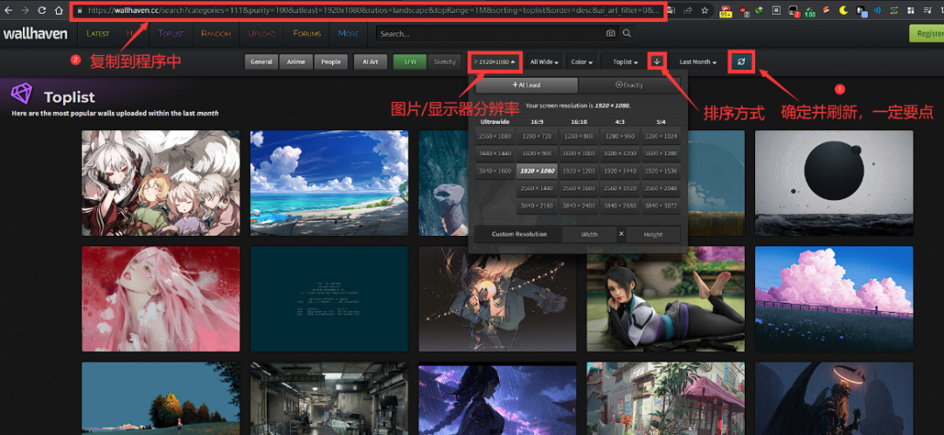Open the black sphere wallpaper thumbnail
This screenshot has width=944, height=435.
(834, 183)
